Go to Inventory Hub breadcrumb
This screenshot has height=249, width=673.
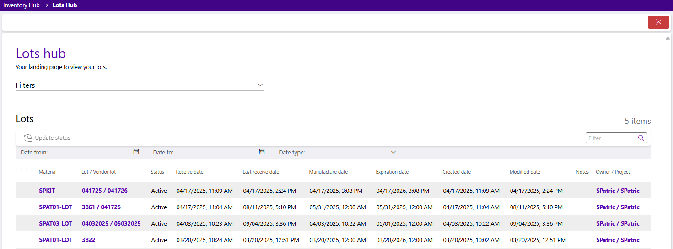[x=22, y=5]
